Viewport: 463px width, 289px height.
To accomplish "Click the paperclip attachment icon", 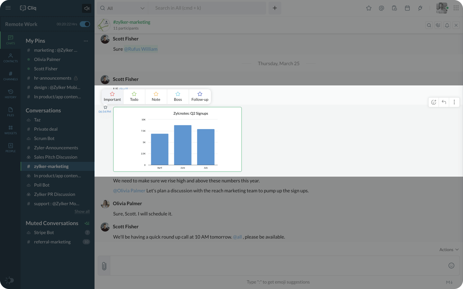I will coord(104,266).
